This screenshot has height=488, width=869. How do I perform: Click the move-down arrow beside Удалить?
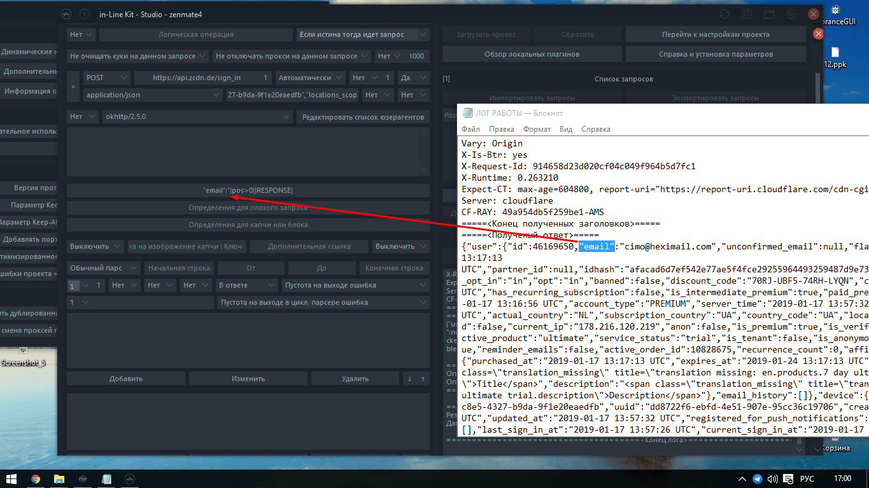411,379
